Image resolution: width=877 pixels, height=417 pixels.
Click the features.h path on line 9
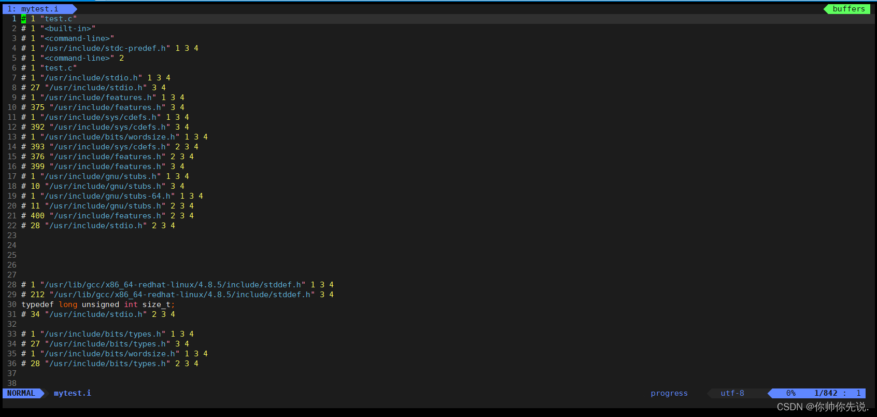point(98,98)
